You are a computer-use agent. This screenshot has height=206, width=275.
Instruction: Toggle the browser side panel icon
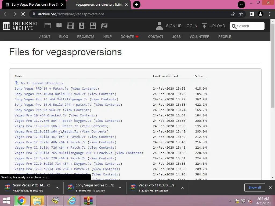coord(252,14)
